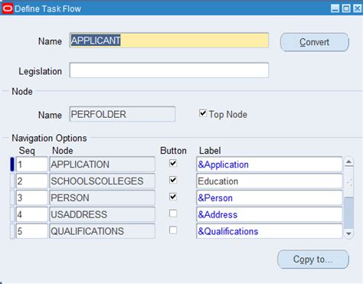Click the empty Legislation field
The image size is (363, 284).
pos(169,70)
